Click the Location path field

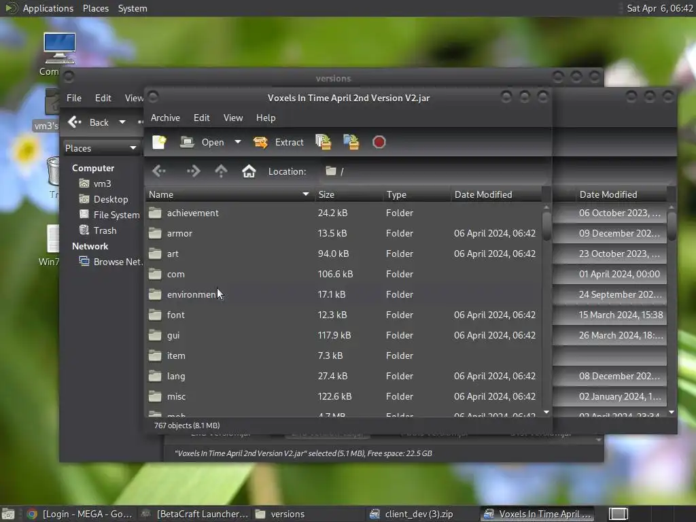433,171
